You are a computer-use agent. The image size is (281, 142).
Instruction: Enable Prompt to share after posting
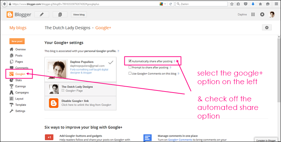point(130,67)
